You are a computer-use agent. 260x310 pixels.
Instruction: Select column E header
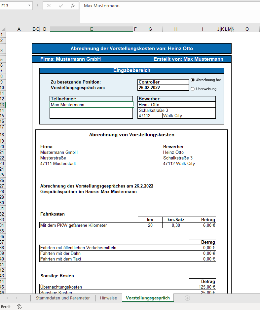click(92, 29)
